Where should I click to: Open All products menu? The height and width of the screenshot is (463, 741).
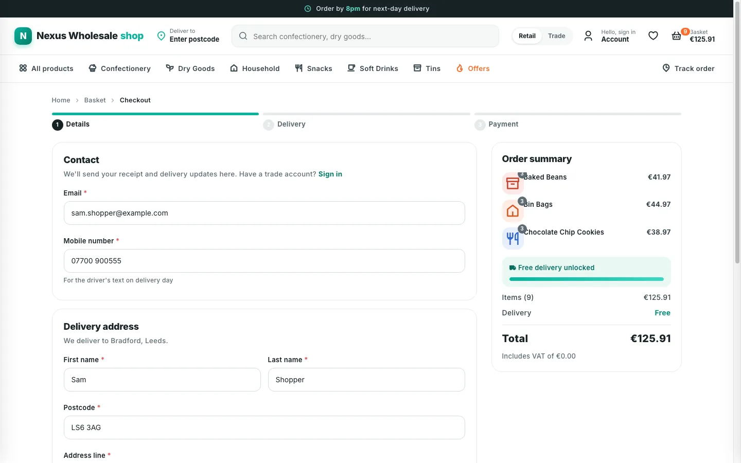(46, 68)
